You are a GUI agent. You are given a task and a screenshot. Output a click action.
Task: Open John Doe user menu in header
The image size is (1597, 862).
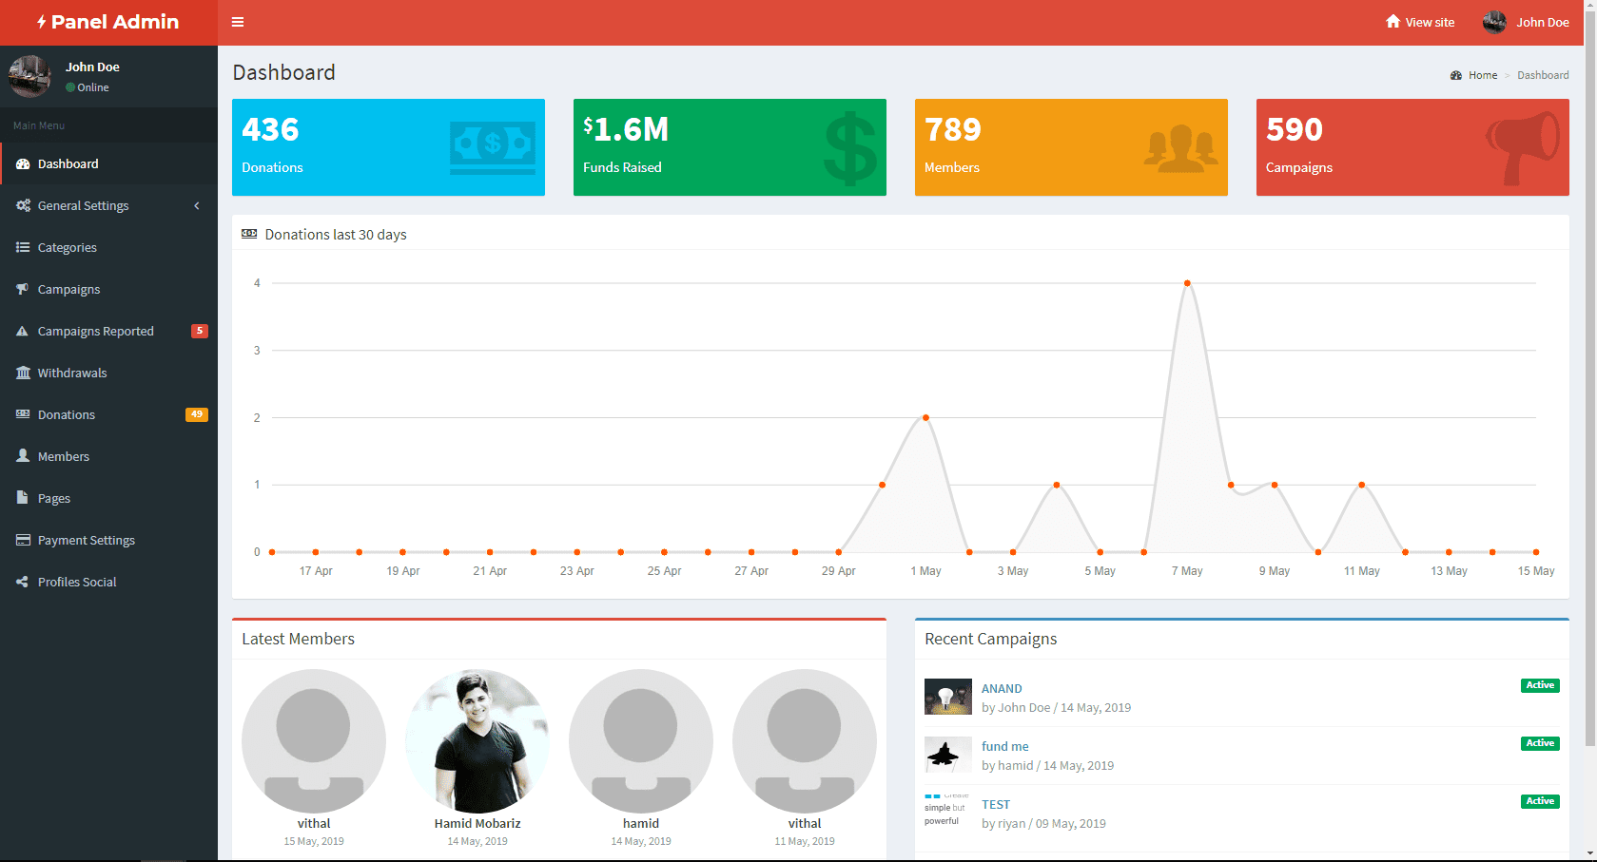[x=1526, y=22]
